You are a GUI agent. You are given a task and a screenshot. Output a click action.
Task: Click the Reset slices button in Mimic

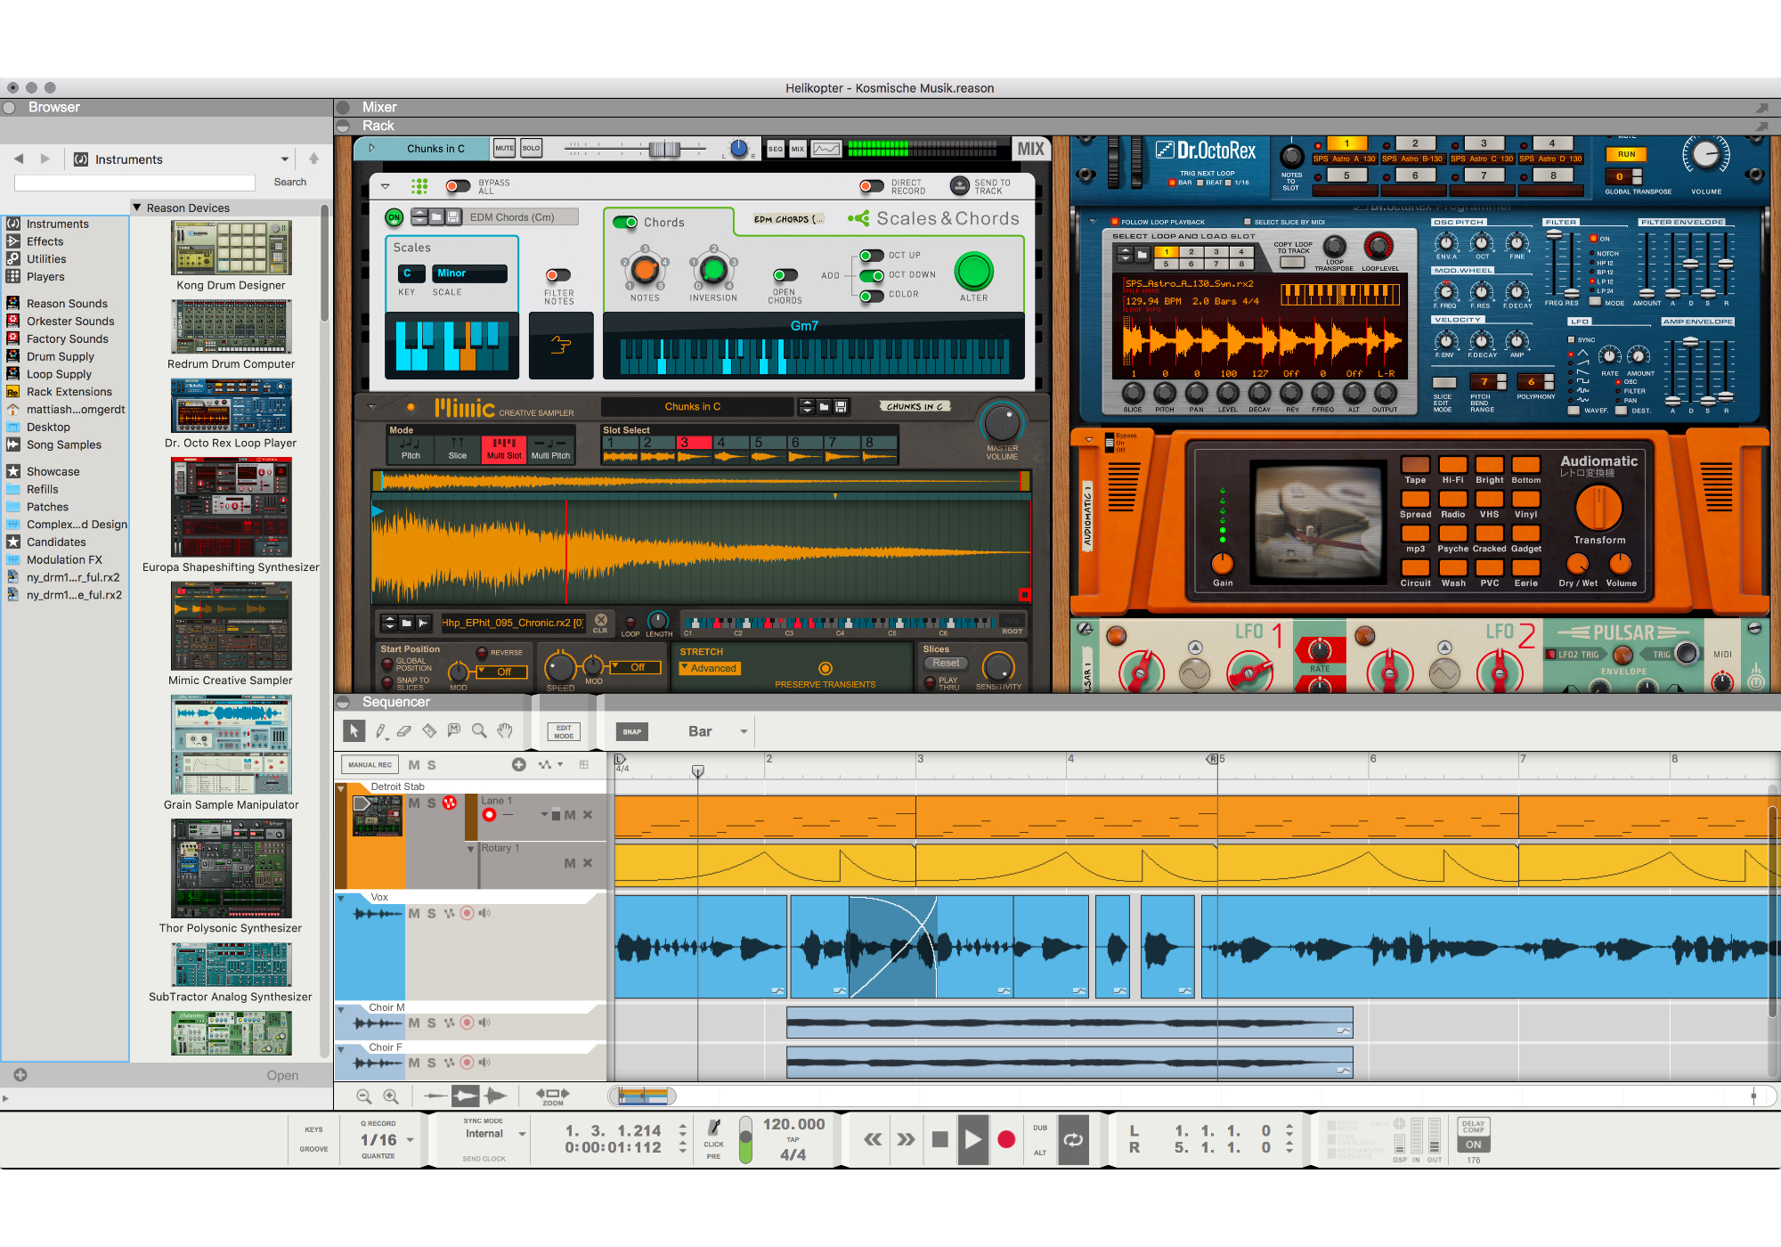coord(946,663)
